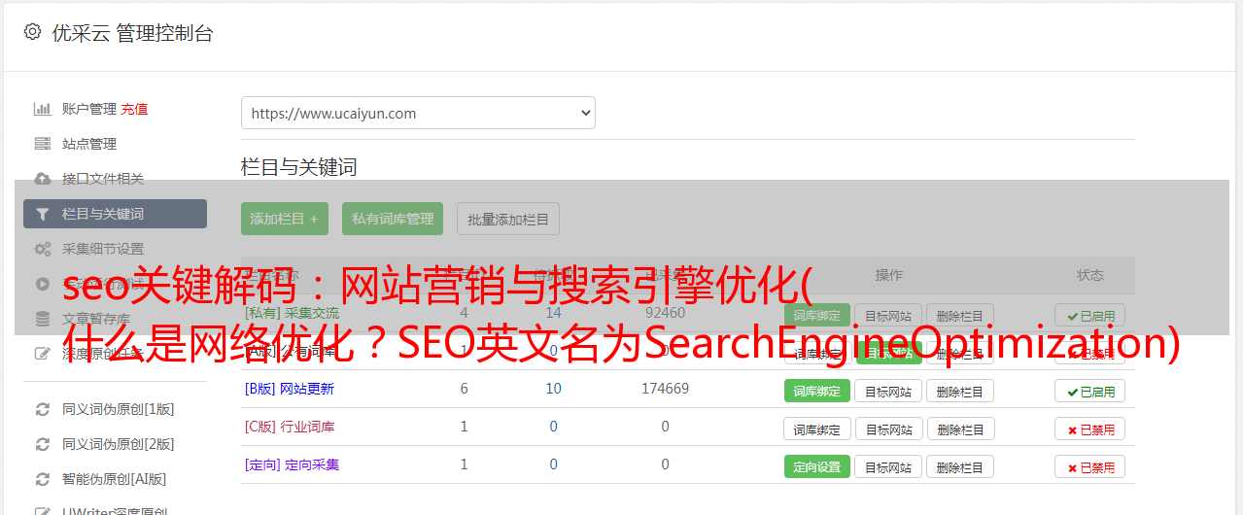Click the bar chart icon for 账户管理
Image resolution: width=1243 pixels, height=515 pixels.
coord(43,109)
